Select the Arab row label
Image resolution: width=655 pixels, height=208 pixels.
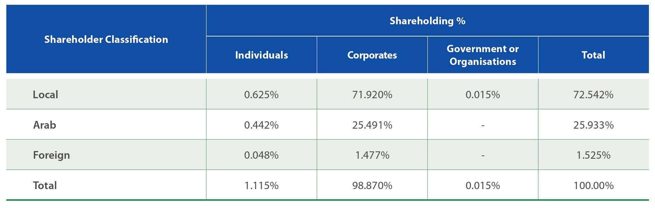(45, 125)
